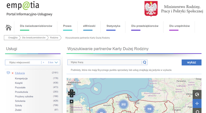This screenshot has height=113, width=206.
Task: Select the move cross-arrows map tool
Action: point(197,104)
